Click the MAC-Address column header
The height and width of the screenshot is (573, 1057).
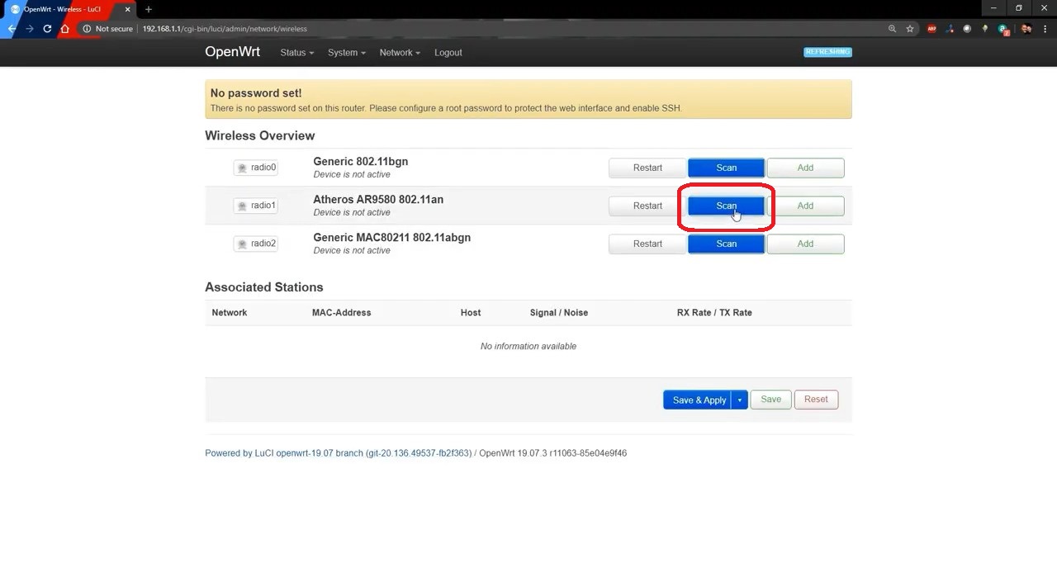(x=341, y=313)
